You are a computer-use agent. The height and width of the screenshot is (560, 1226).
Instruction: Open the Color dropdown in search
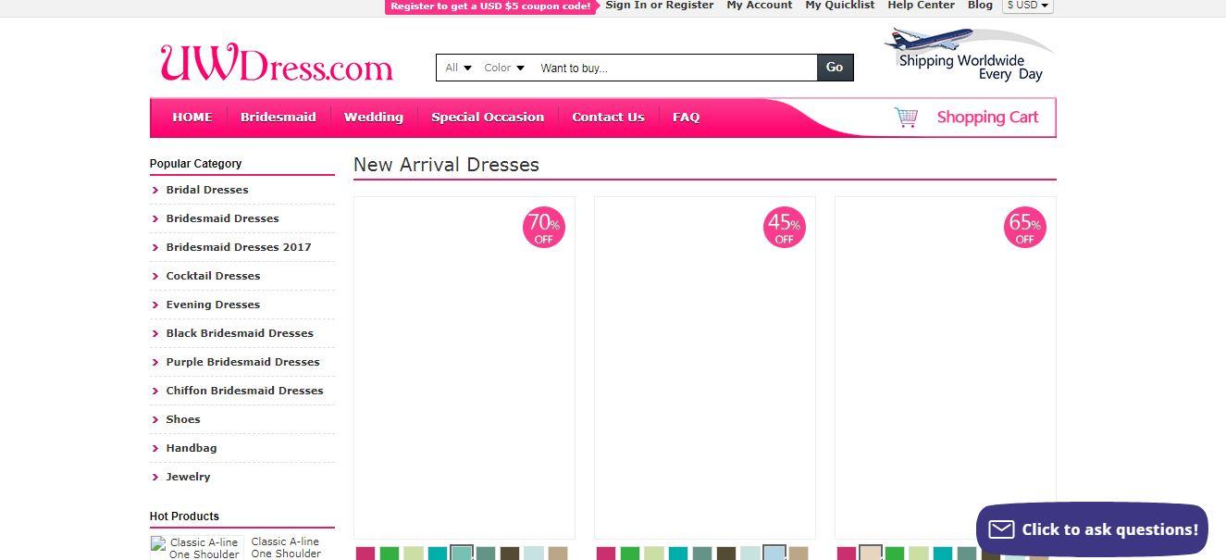pos(504,68)
